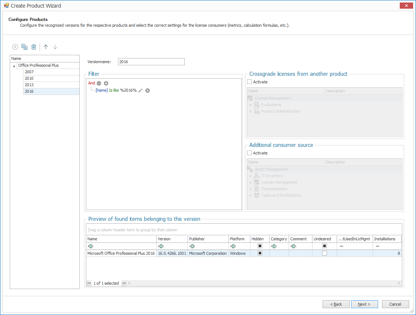Move version down with the arrow icon
Screen dimensions: 416x315
pyautogui.click(x=55, y=47)
